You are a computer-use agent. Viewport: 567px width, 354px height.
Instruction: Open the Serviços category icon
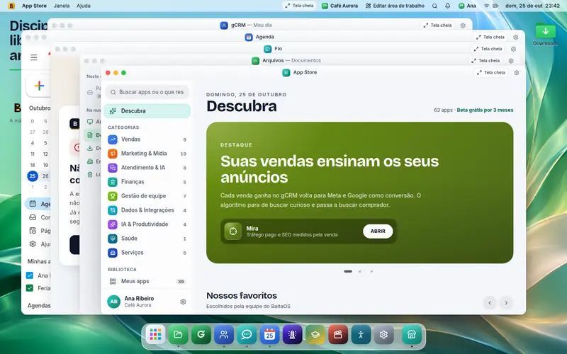113,253
